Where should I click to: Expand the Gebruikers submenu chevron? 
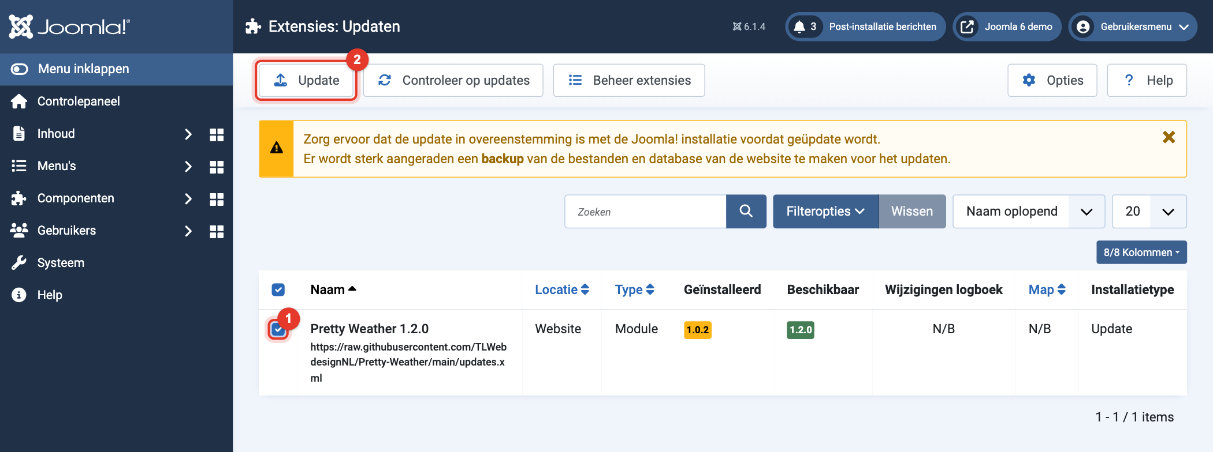188,231
